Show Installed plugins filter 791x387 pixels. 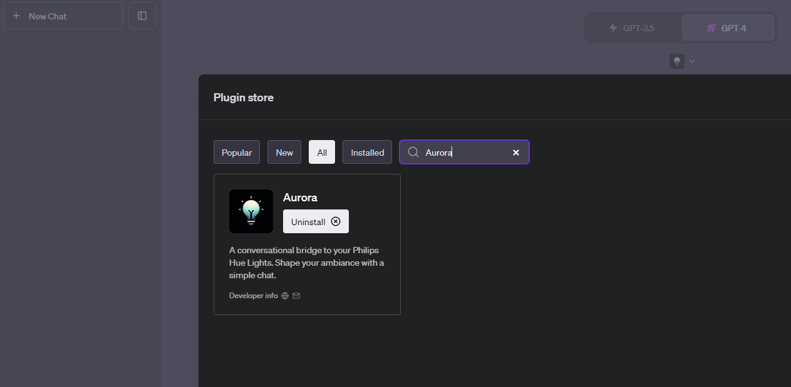click(x=368, y=153)
